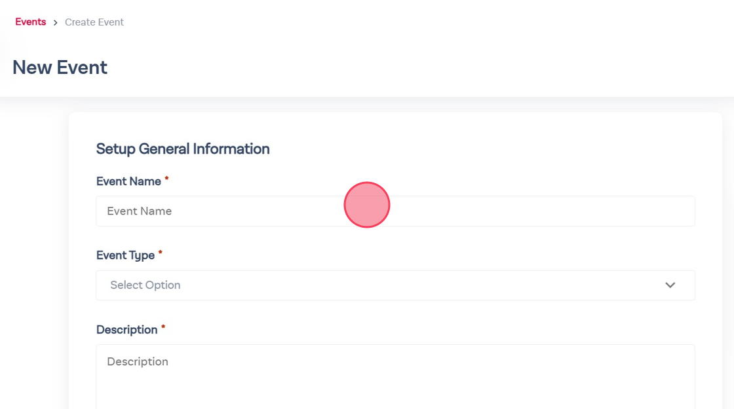The height and width of the screenshot is (409, 734).
Task: Click the Description field label
Action: (126, 330)
